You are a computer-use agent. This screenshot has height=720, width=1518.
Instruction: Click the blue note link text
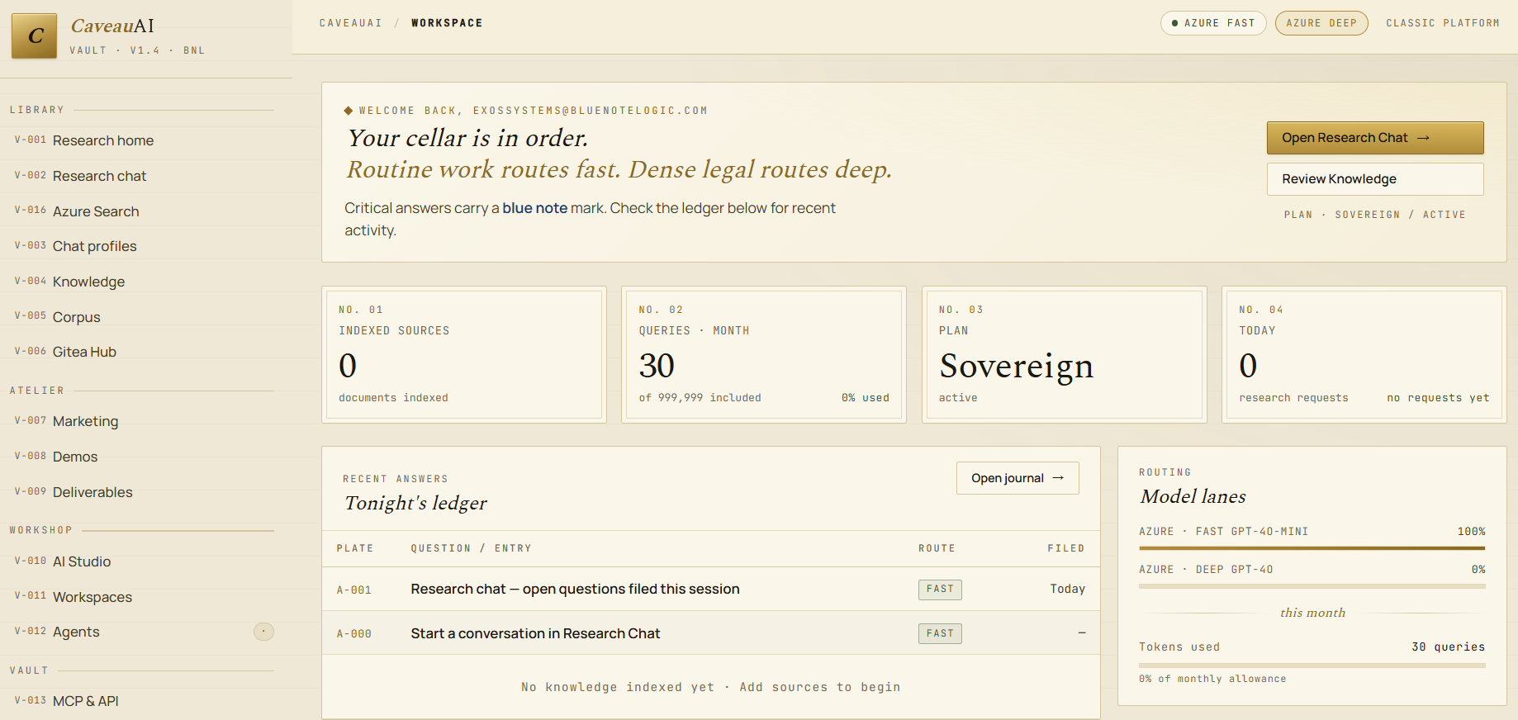534,208
